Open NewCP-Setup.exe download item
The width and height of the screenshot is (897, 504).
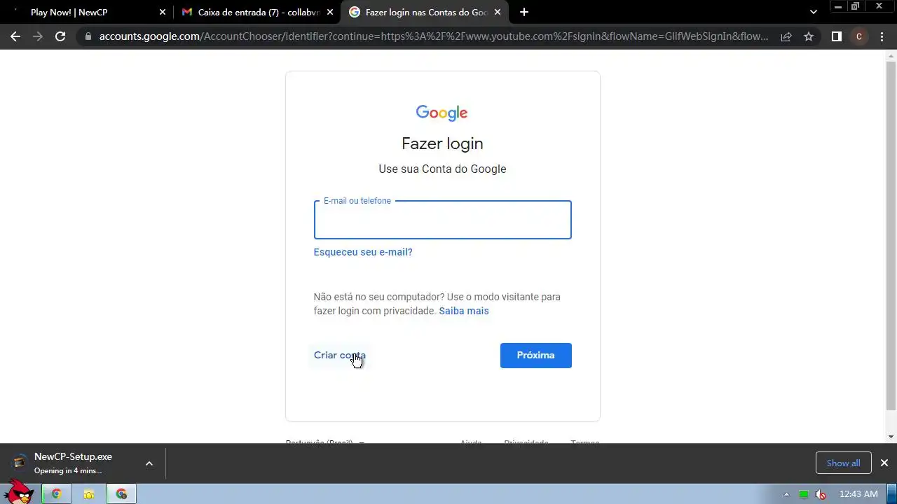coord(73,463)
